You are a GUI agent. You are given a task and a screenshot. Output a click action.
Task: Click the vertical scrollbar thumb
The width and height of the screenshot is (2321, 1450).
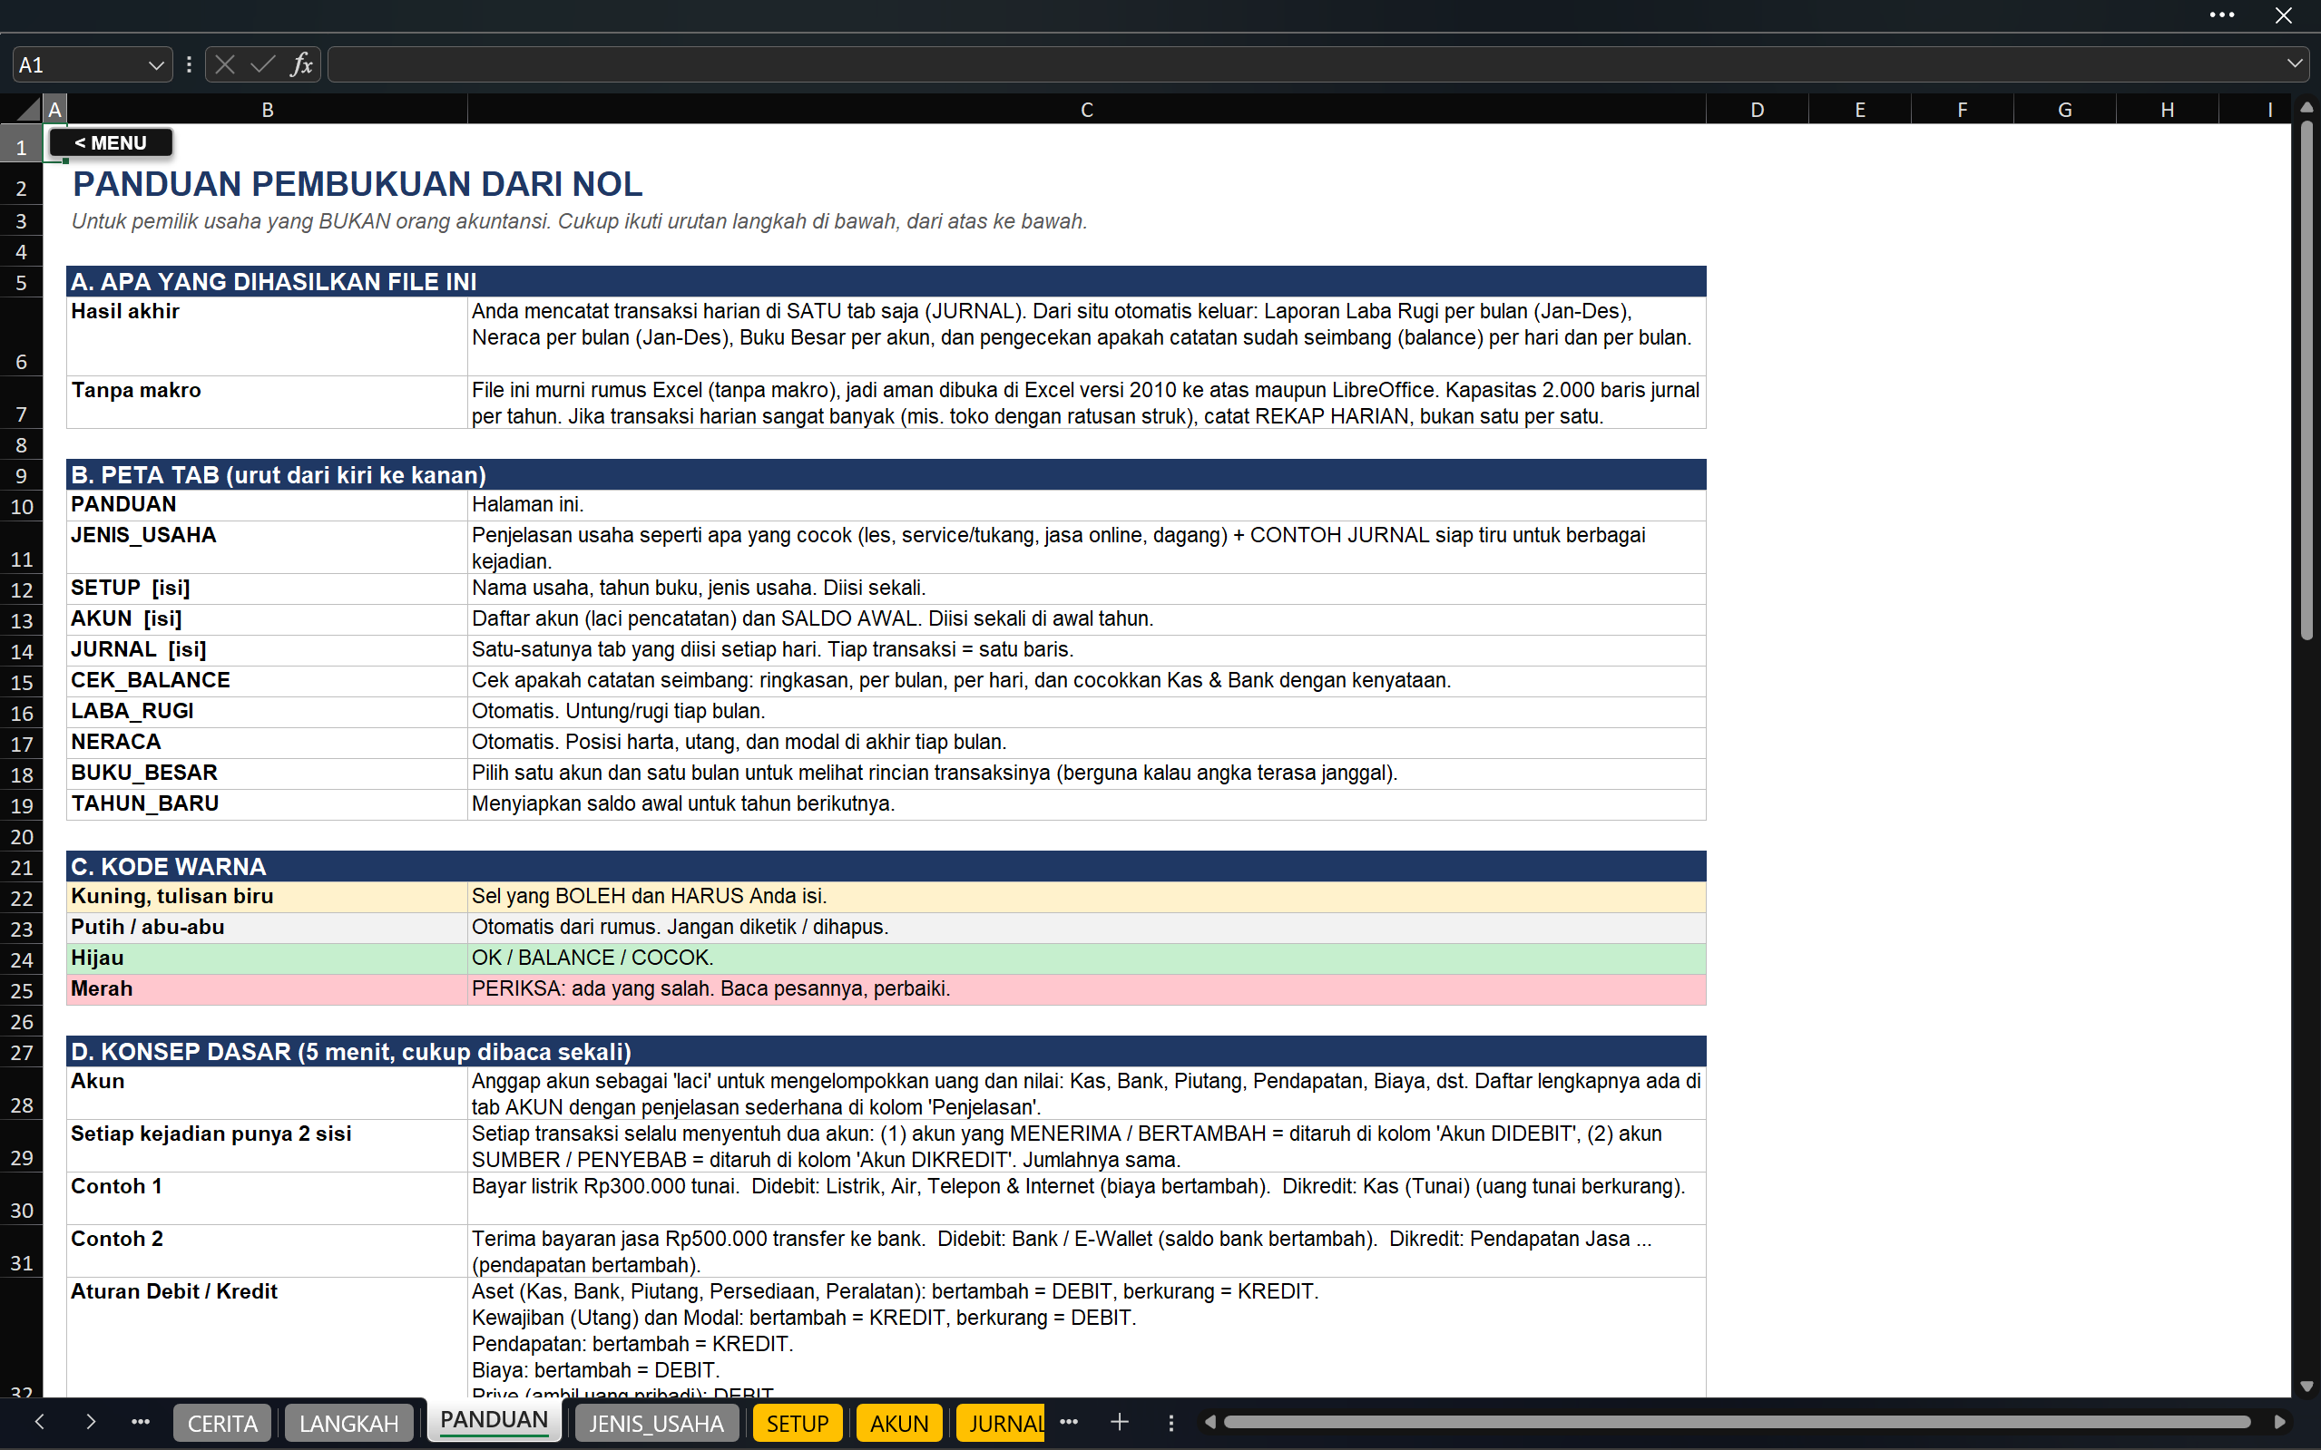[x=2306, y=380]
